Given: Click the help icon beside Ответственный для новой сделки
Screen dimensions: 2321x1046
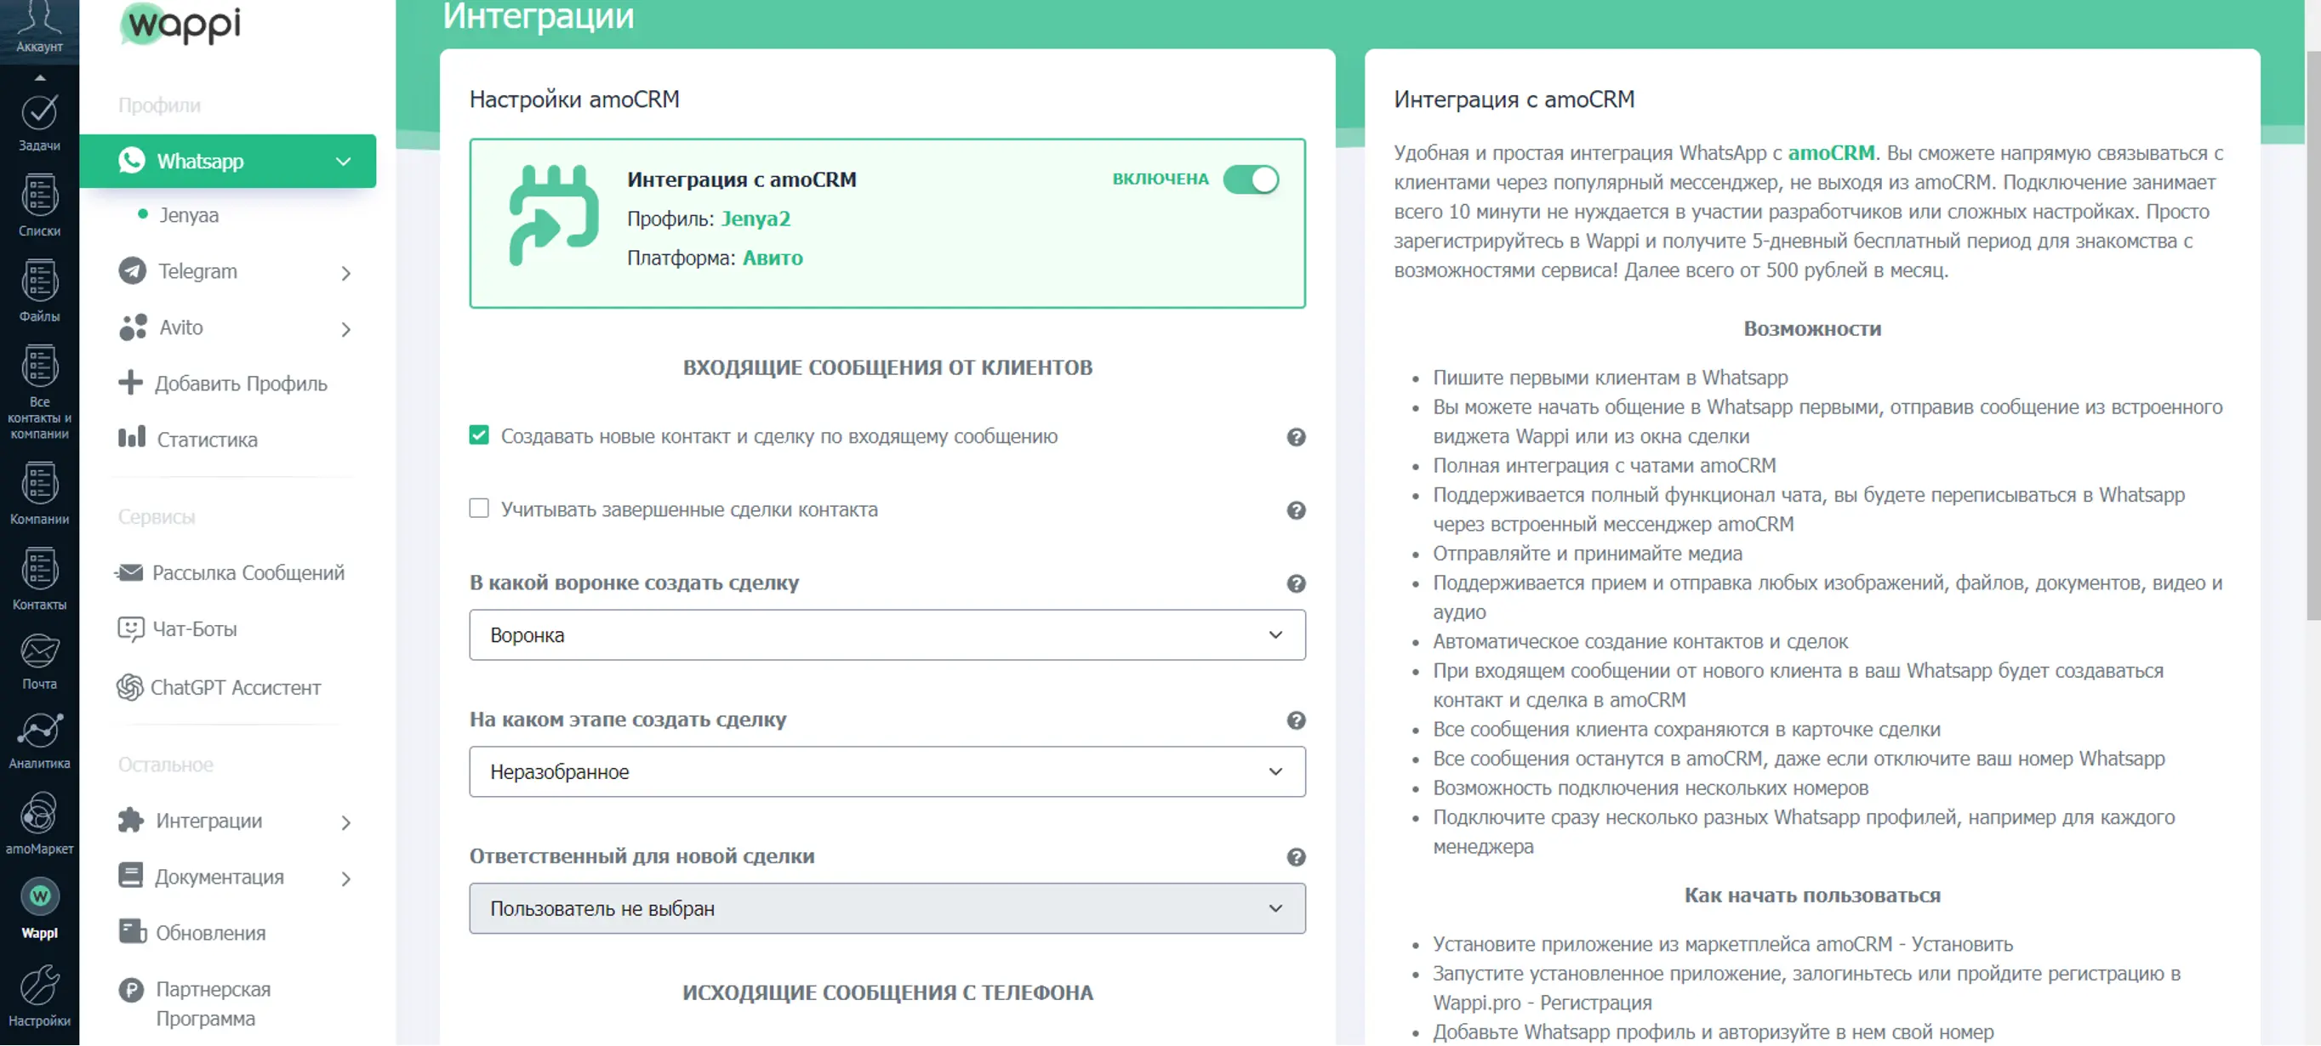Looking at the screenshot, I should [1296, 858].
